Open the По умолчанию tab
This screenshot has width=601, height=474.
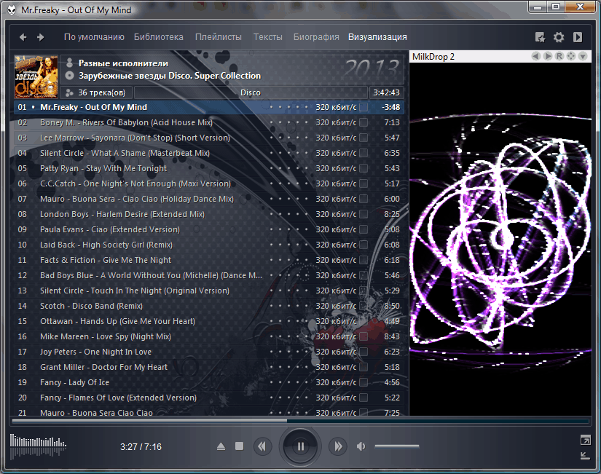[94, 37]
